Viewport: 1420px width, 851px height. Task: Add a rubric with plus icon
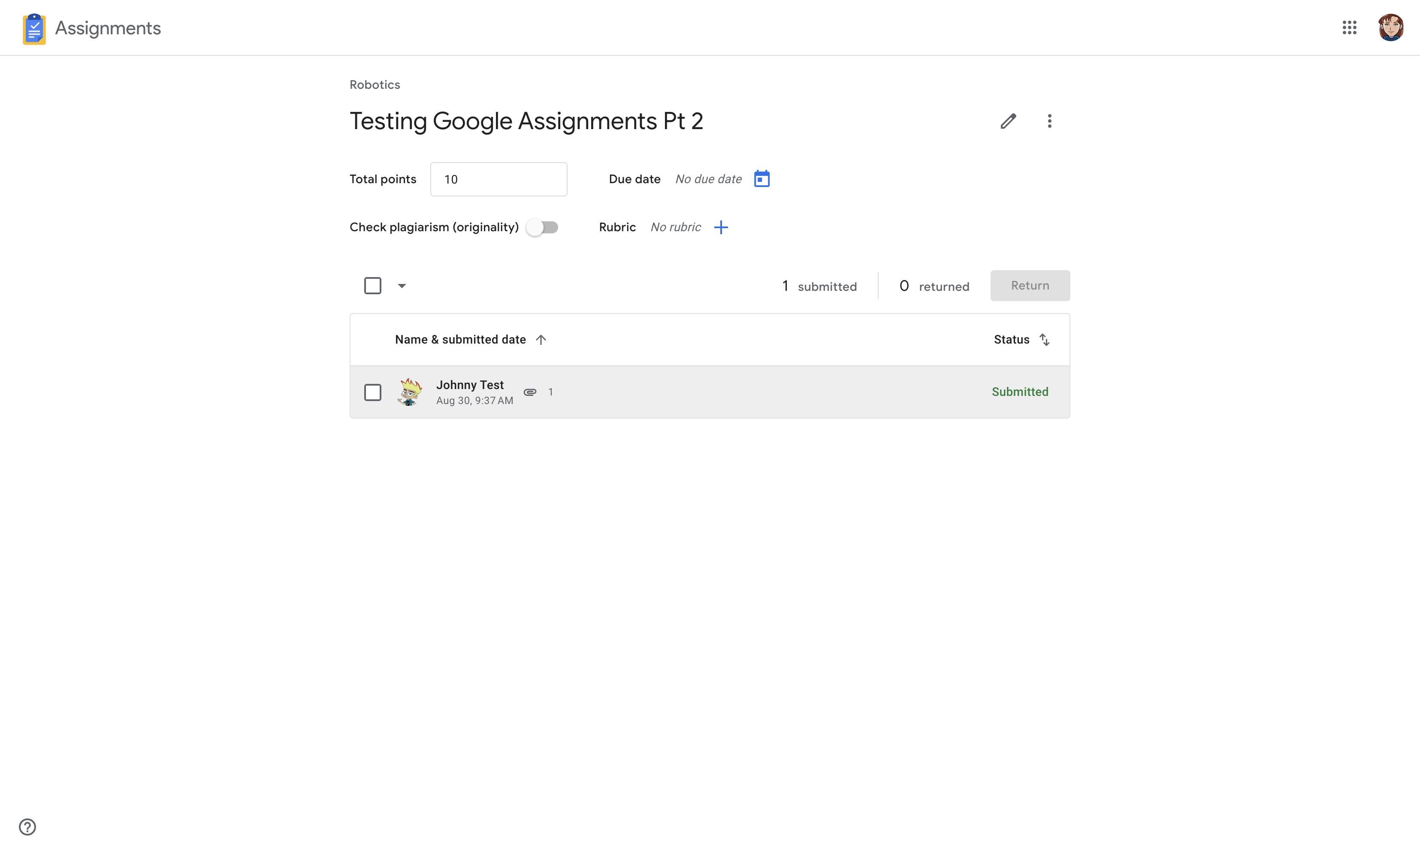point(721,228)
